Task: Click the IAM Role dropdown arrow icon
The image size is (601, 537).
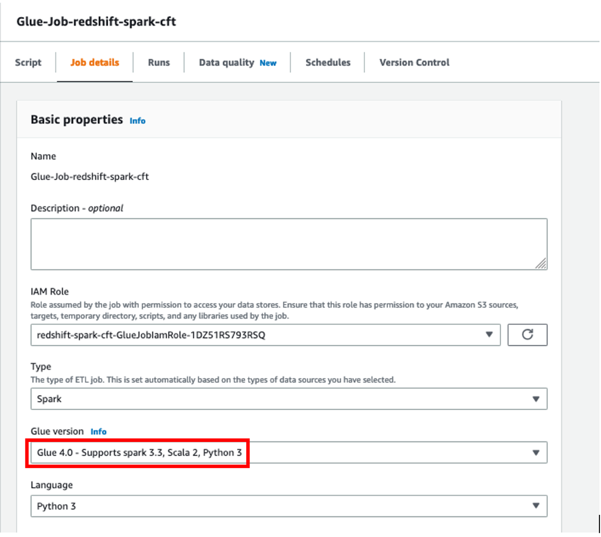Action: pyautogui.click(x=489, y=335)
